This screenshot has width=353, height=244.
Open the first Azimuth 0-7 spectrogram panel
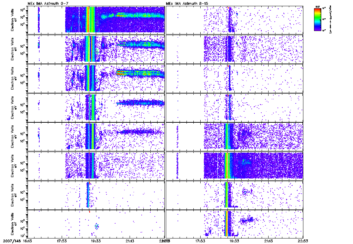(x=96, y=19)
